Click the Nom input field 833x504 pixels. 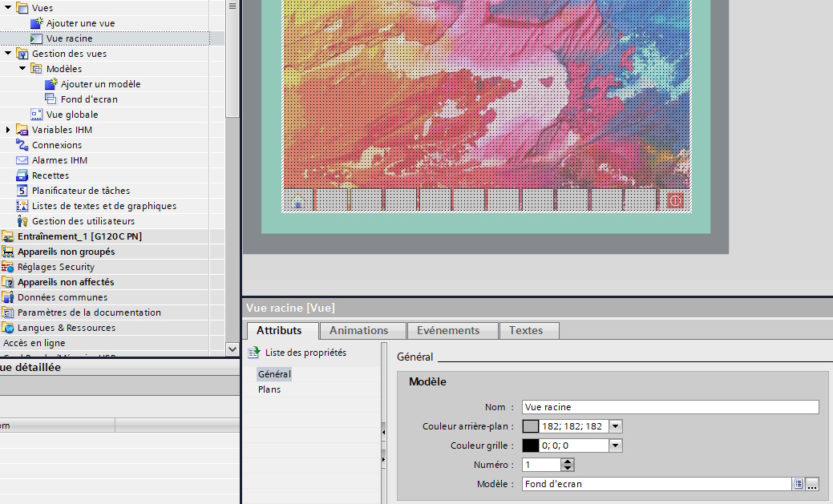(670, 407)
